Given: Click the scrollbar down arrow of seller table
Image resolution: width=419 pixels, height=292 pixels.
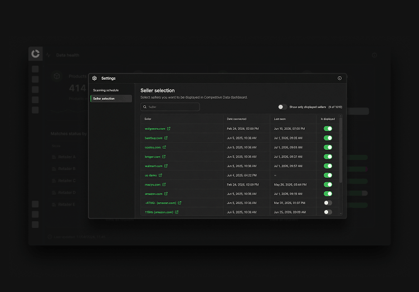Looking at the screenshot, I should pyautogui.click(x=340, y=213).
